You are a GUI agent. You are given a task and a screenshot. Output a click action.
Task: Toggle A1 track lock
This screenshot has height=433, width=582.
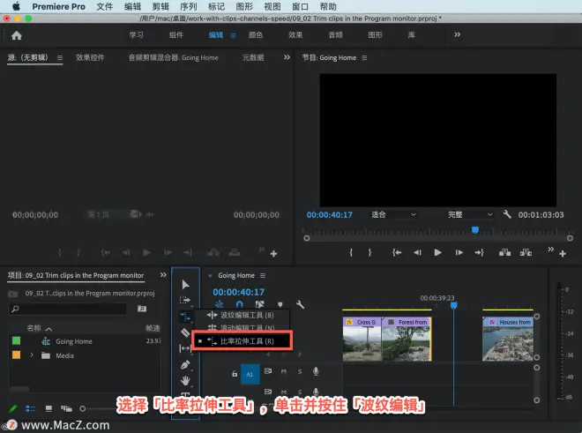tap(235, 374)
